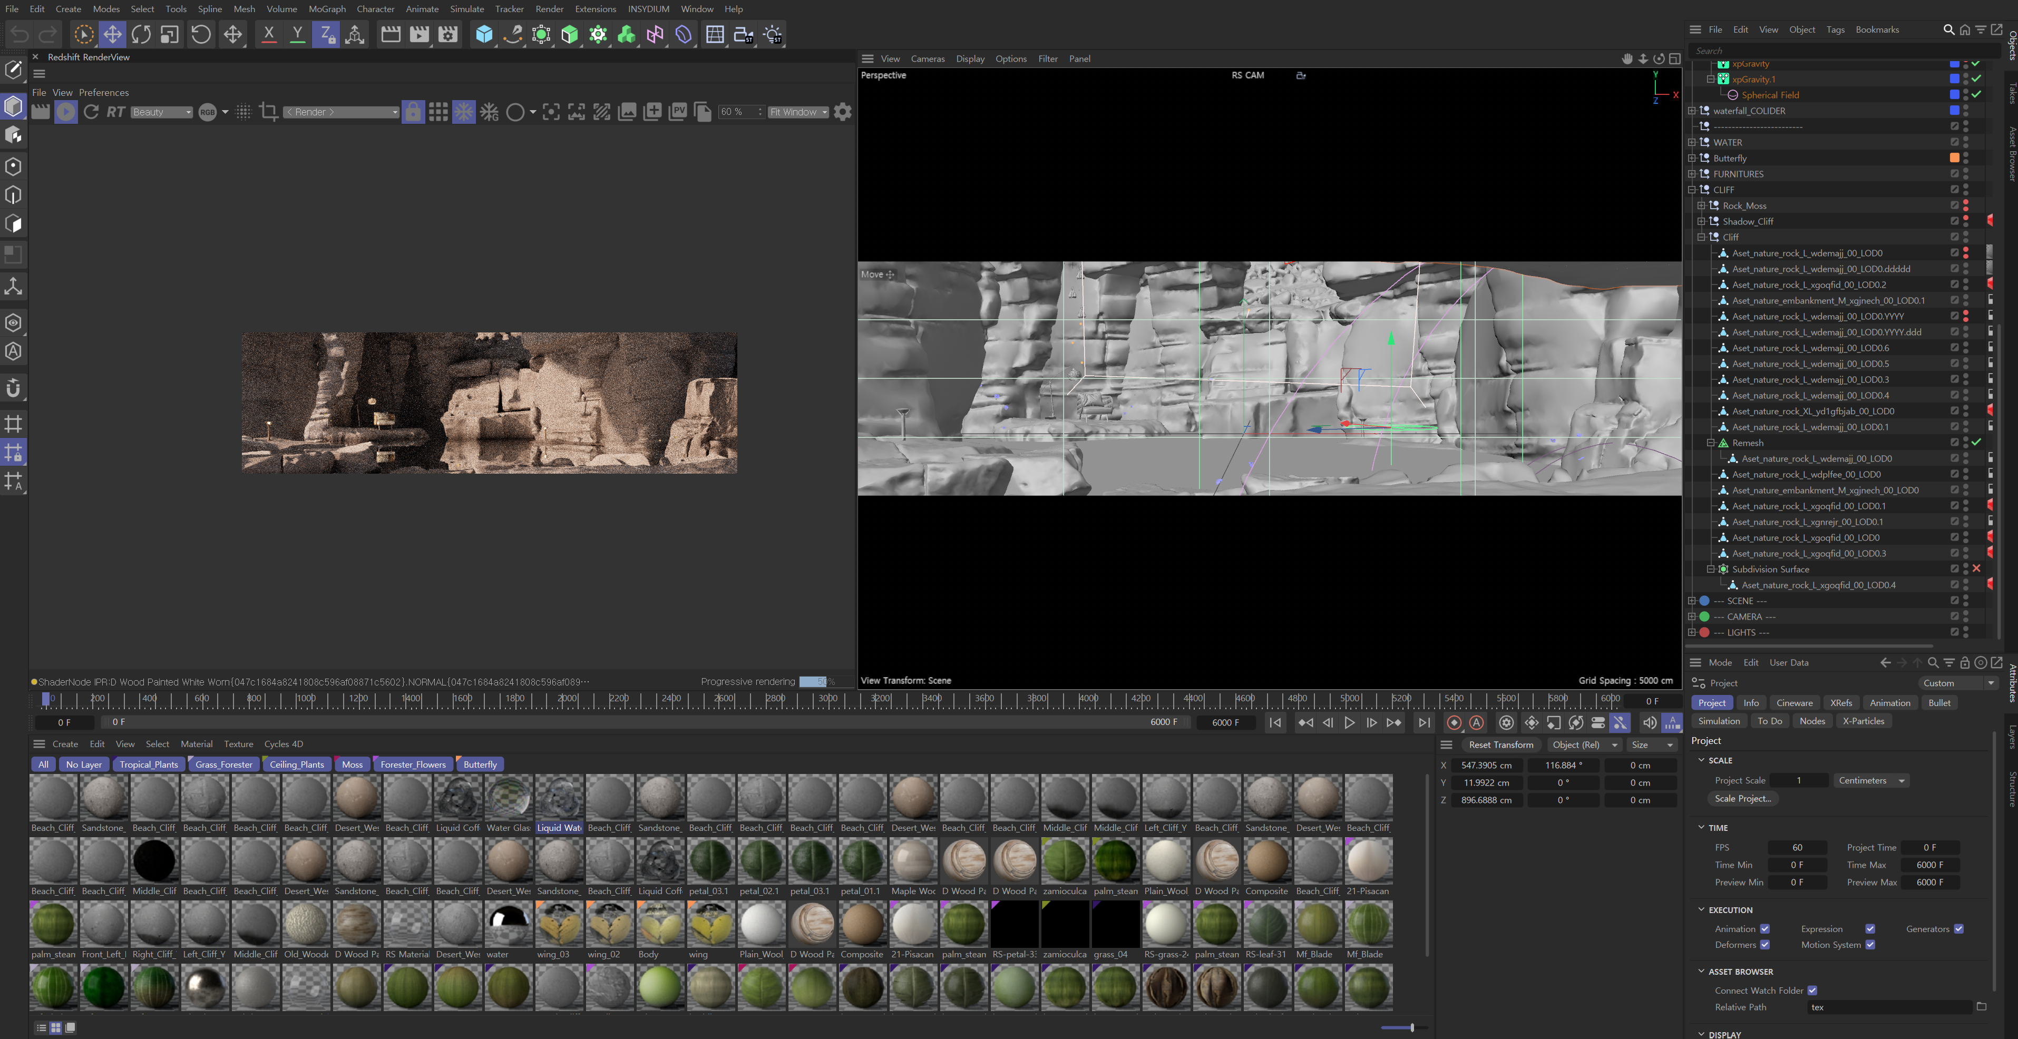Viewport: 2018px width, 1039px height.
Task: Add a Cube primitive object
Action: tap(484, 34)
